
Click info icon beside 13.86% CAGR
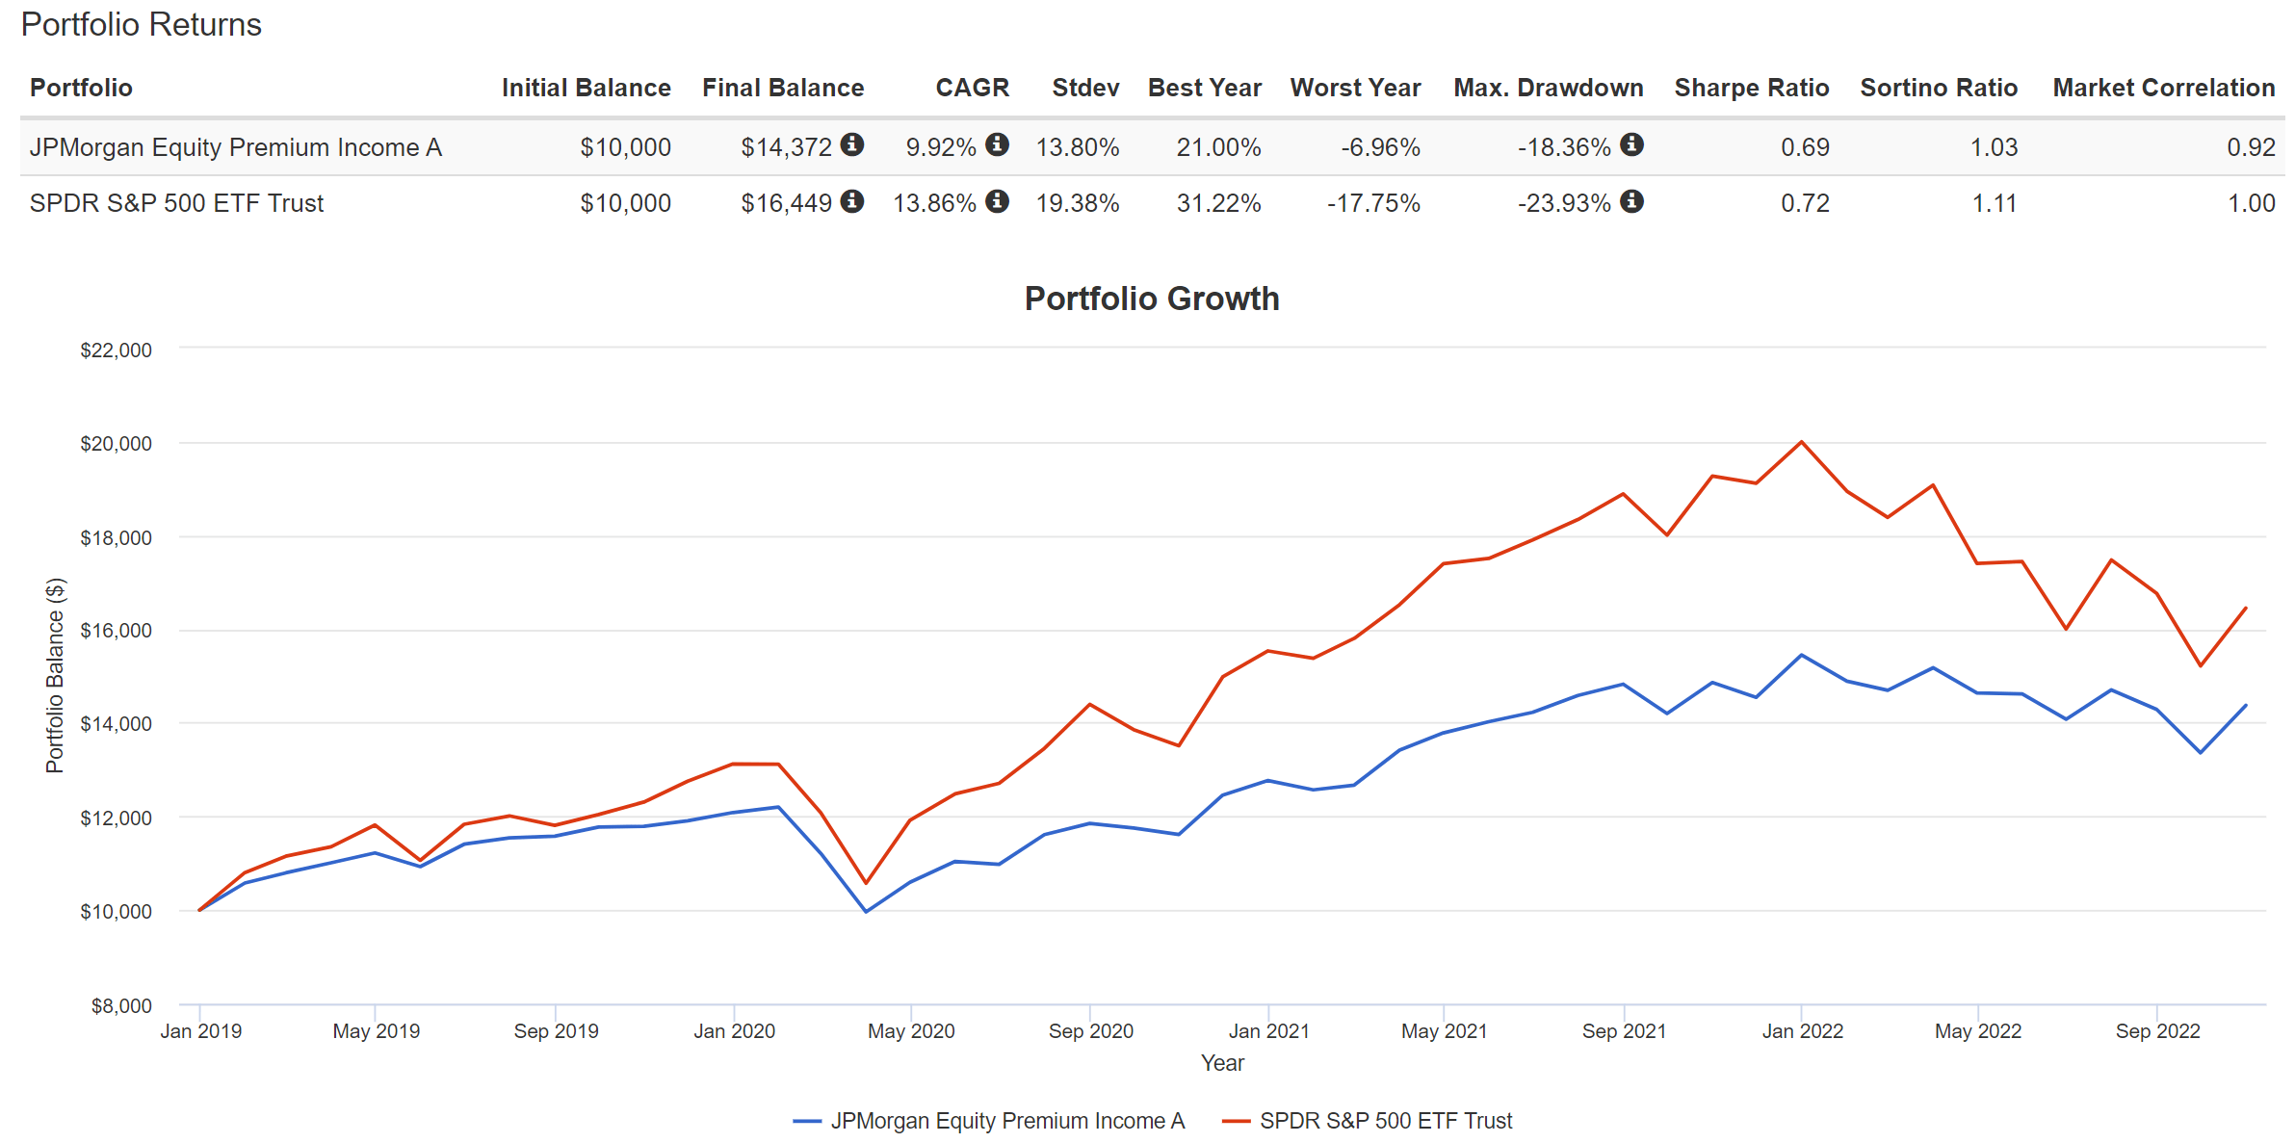997,201
